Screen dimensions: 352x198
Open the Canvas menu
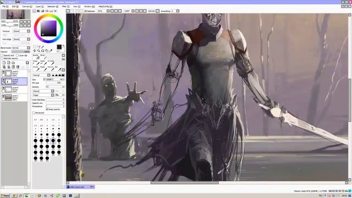[27, 7]
